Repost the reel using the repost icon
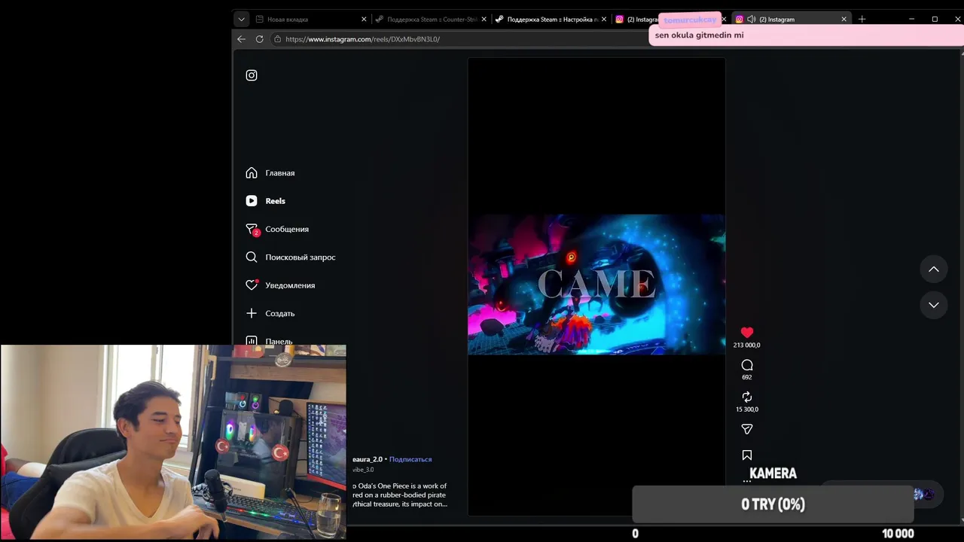 click(x=747, y=397)
